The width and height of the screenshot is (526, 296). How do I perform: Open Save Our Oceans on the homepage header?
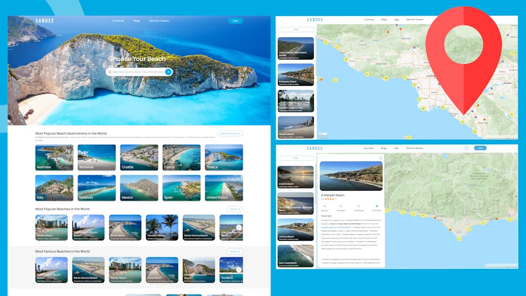pyautogui.click(x=159, y=21)
